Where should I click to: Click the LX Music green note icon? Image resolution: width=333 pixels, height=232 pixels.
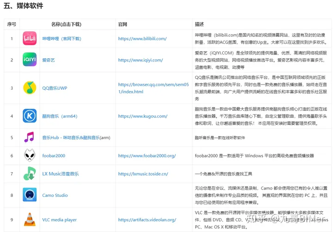pyautogui.click(x=30, y=173)
